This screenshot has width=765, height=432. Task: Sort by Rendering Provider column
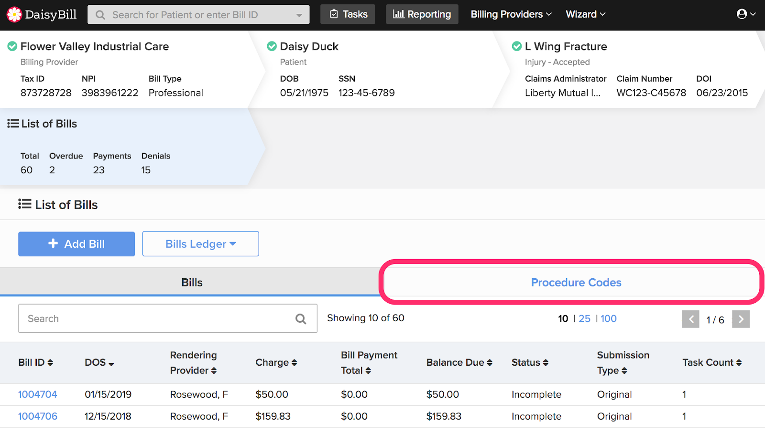click(x=194, y=363)
